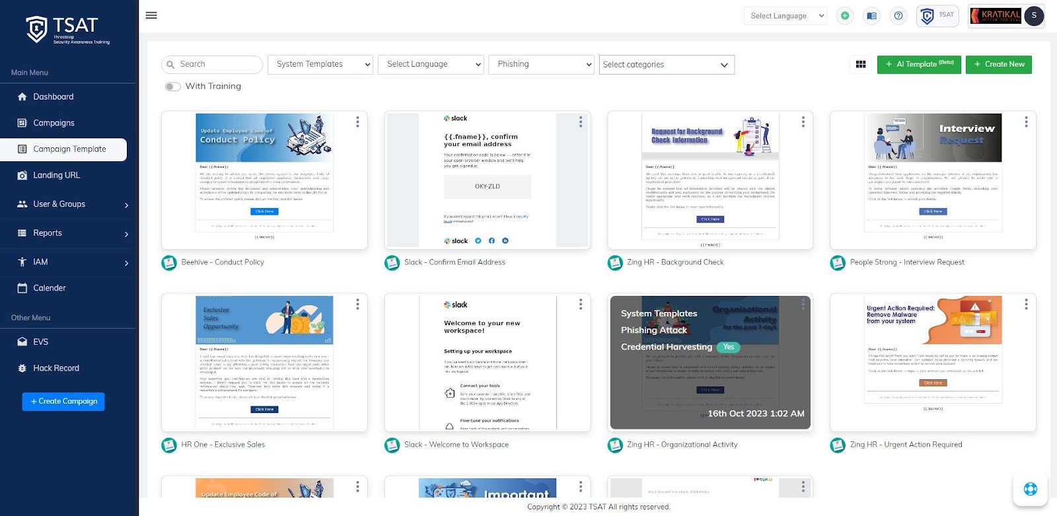Viewport: 1057px width, 516px height.
Task: Switch to grid view icon
Action: (861, 65)
